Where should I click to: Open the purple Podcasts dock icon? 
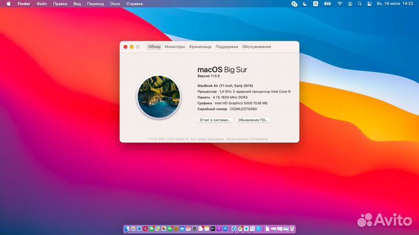coord(219,229)
